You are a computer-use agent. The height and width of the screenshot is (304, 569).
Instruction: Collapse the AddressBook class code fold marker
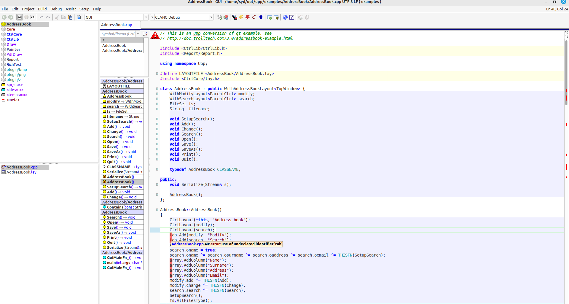click(157, 89)
